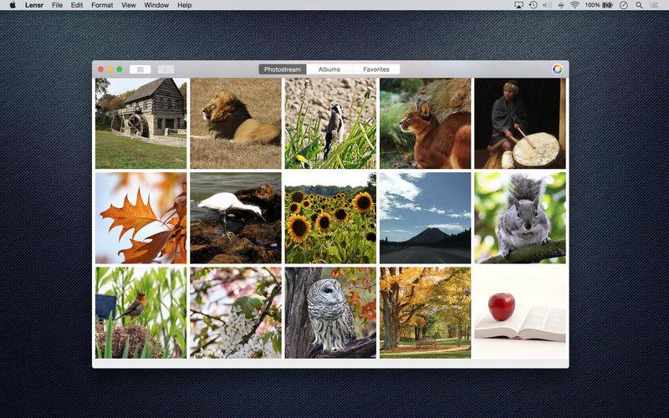Select the robin among green reeds photo

[140, 313]
